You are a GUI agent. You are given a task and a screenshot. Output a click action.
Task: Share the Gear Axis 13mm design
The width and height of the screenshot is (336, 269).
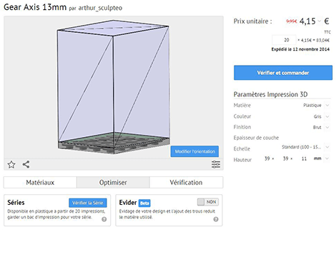pos(26,164)
